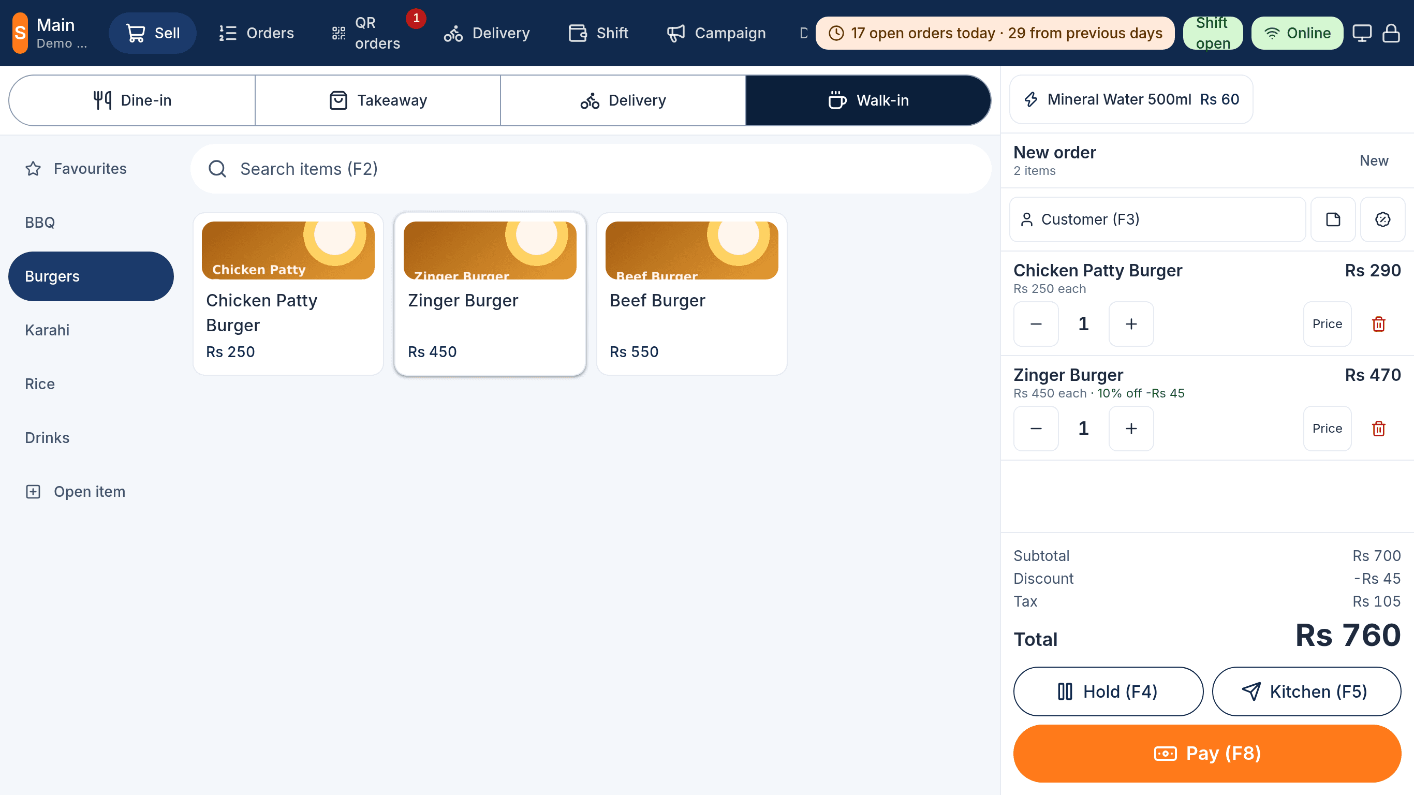Click the customer display monitor icon
1414x795 pixels.
pyautogui.click(x=1362, y=33)
